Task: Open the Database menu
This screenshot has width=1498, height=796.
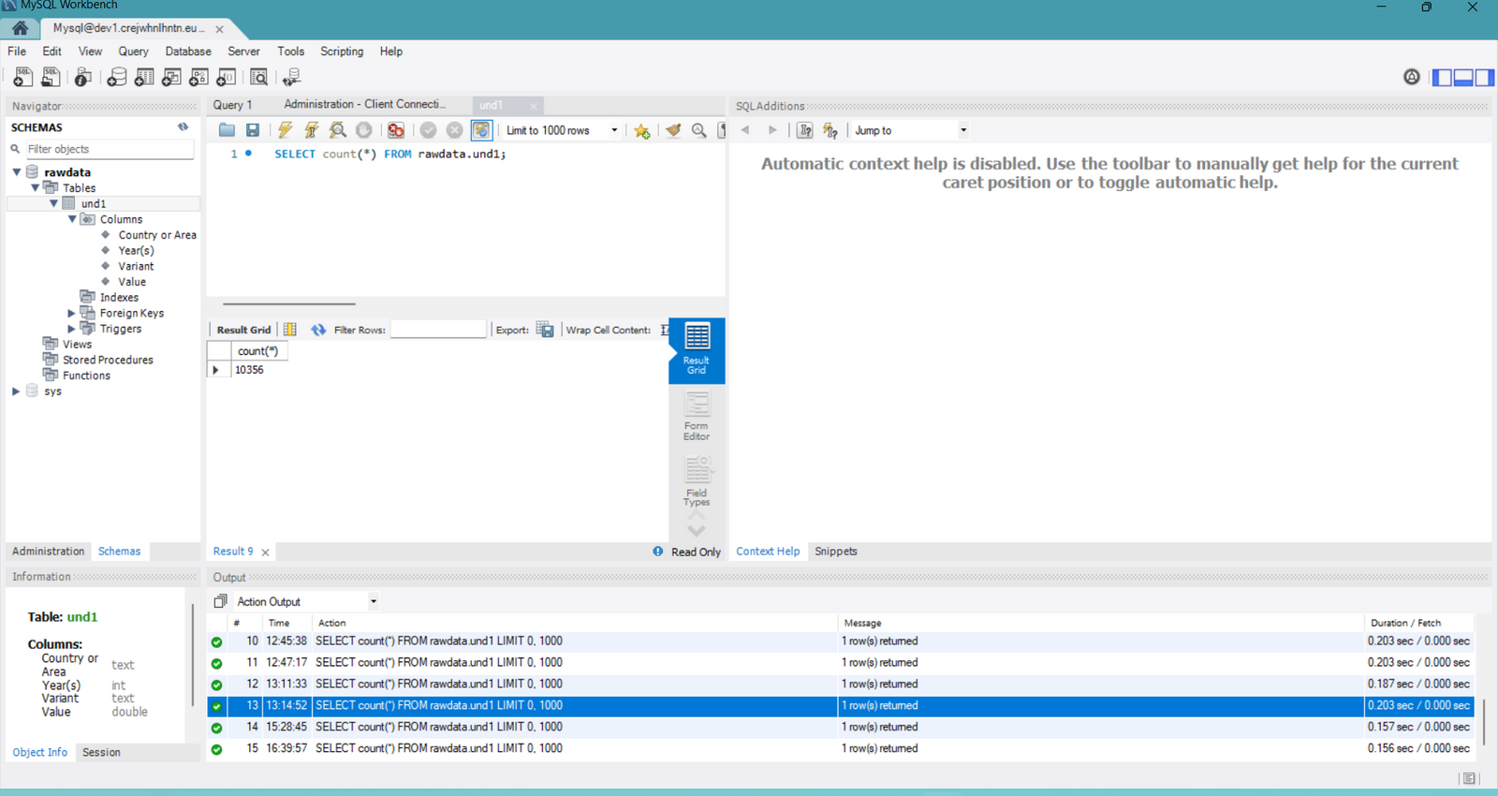Action: [188, 52]
